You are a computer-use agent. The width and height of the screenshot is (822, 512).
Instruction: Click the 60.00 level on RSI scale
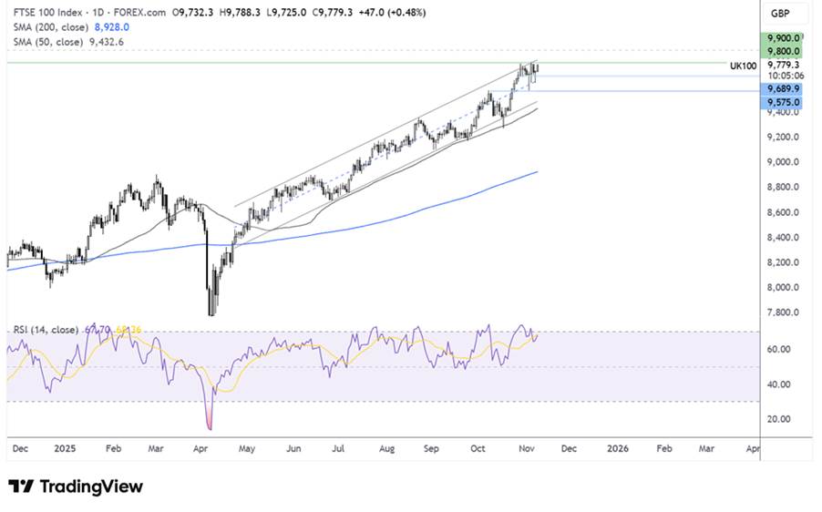click(780, 350)
